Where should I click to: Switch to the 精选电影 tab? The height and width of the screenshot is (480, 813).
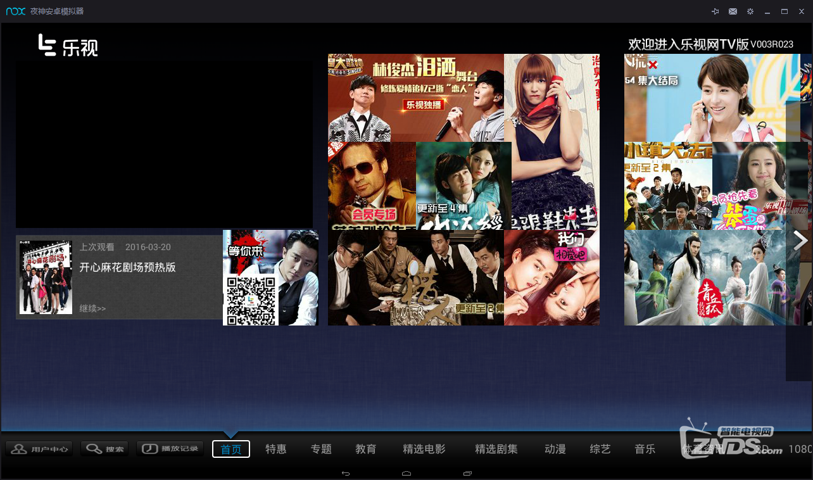pos(424,449)
